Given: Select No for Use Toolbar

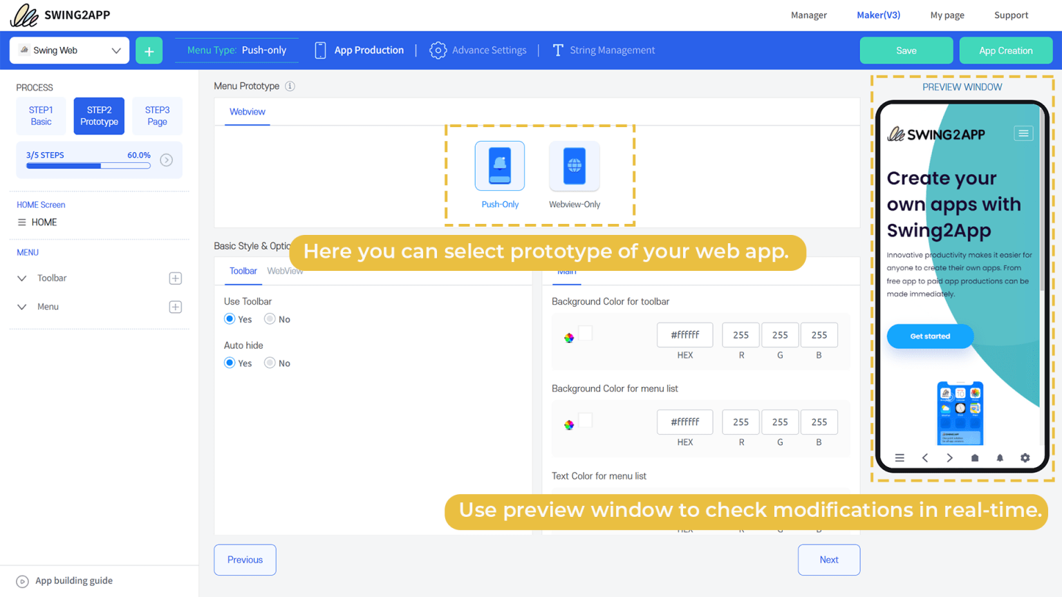Looking at the screenshot, I should pyautogui.click(x=268, y=319).
